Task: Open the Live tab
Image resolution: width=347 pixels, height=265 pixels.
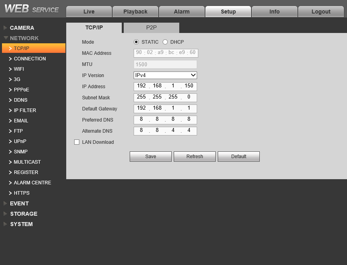Action: tap(89, 12)
